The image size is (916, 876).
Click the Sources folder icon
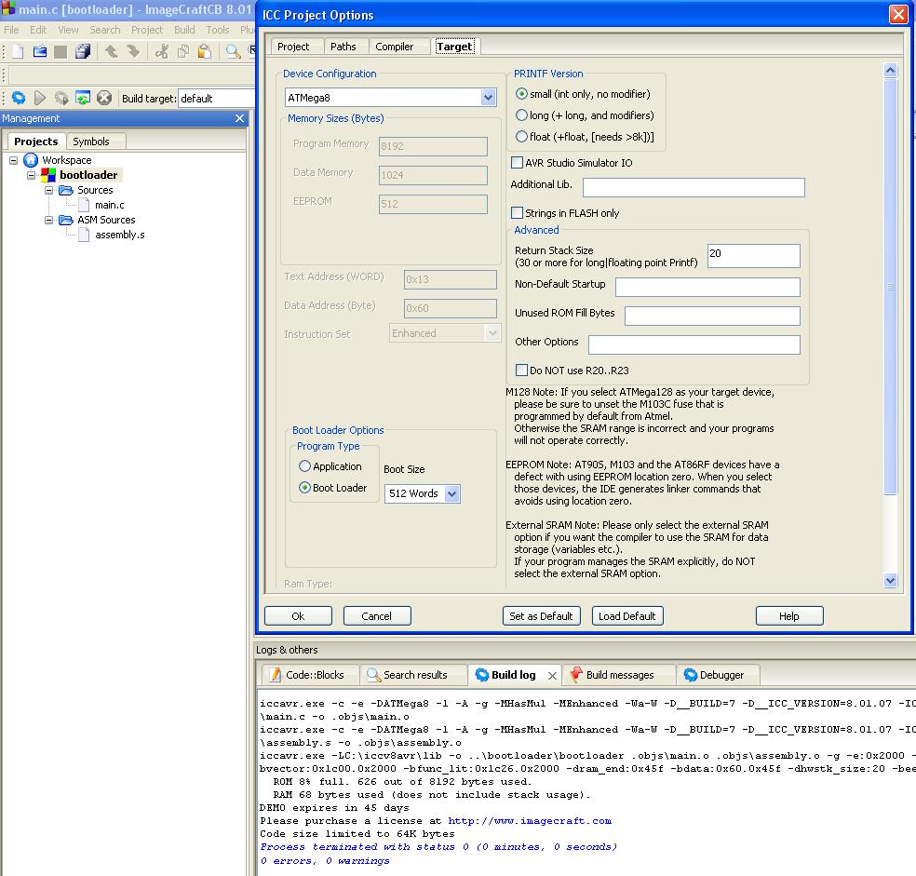pos(66,190)
